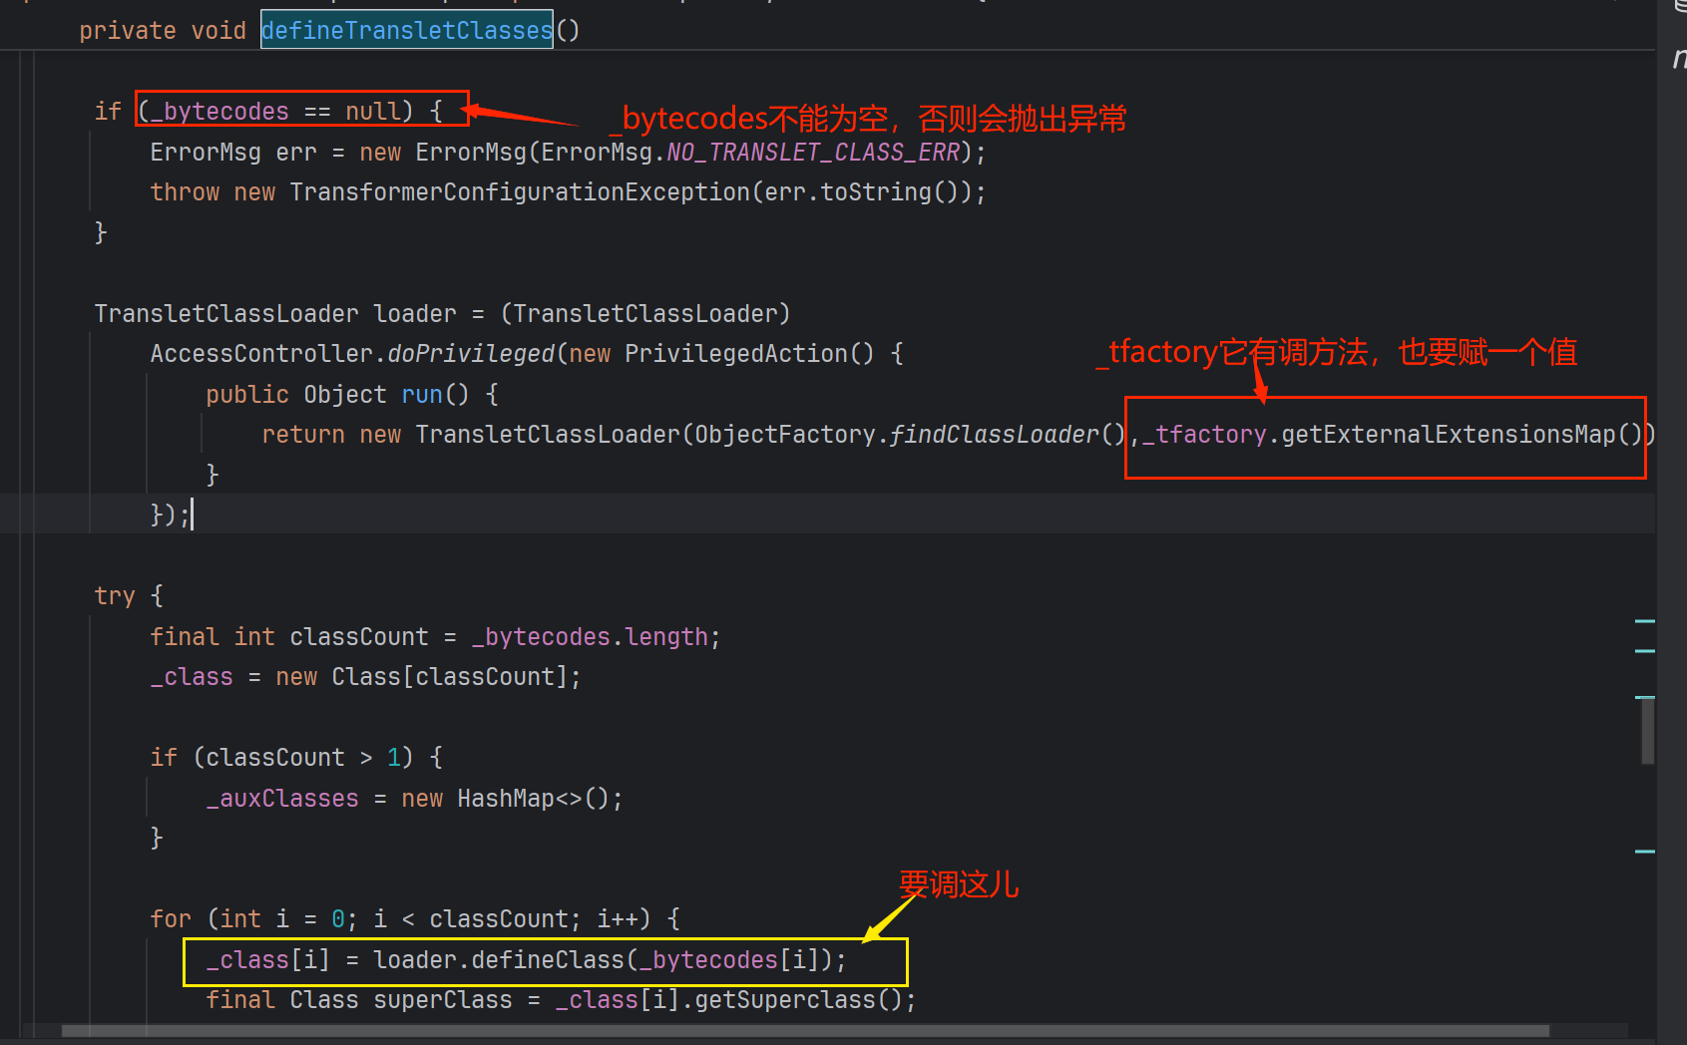The image size is (1687, 1045).
Task: Click the findClassLoader method call
Action: 993,435
